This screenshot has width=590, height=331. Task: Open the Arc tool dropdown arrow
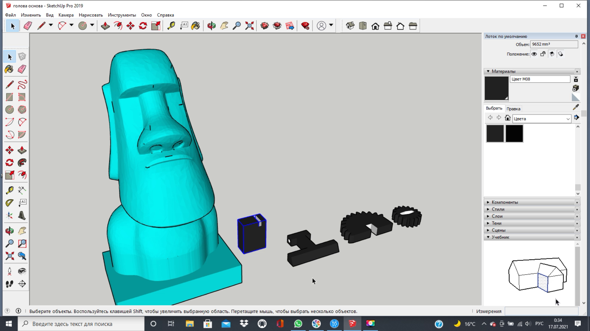click(x=71, y=25)
